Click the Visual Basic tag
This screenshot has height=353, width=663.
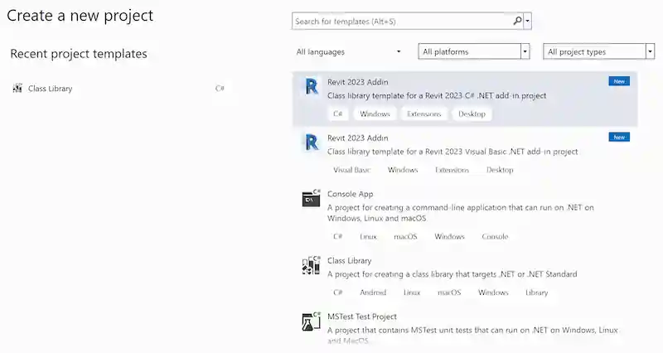351,170
